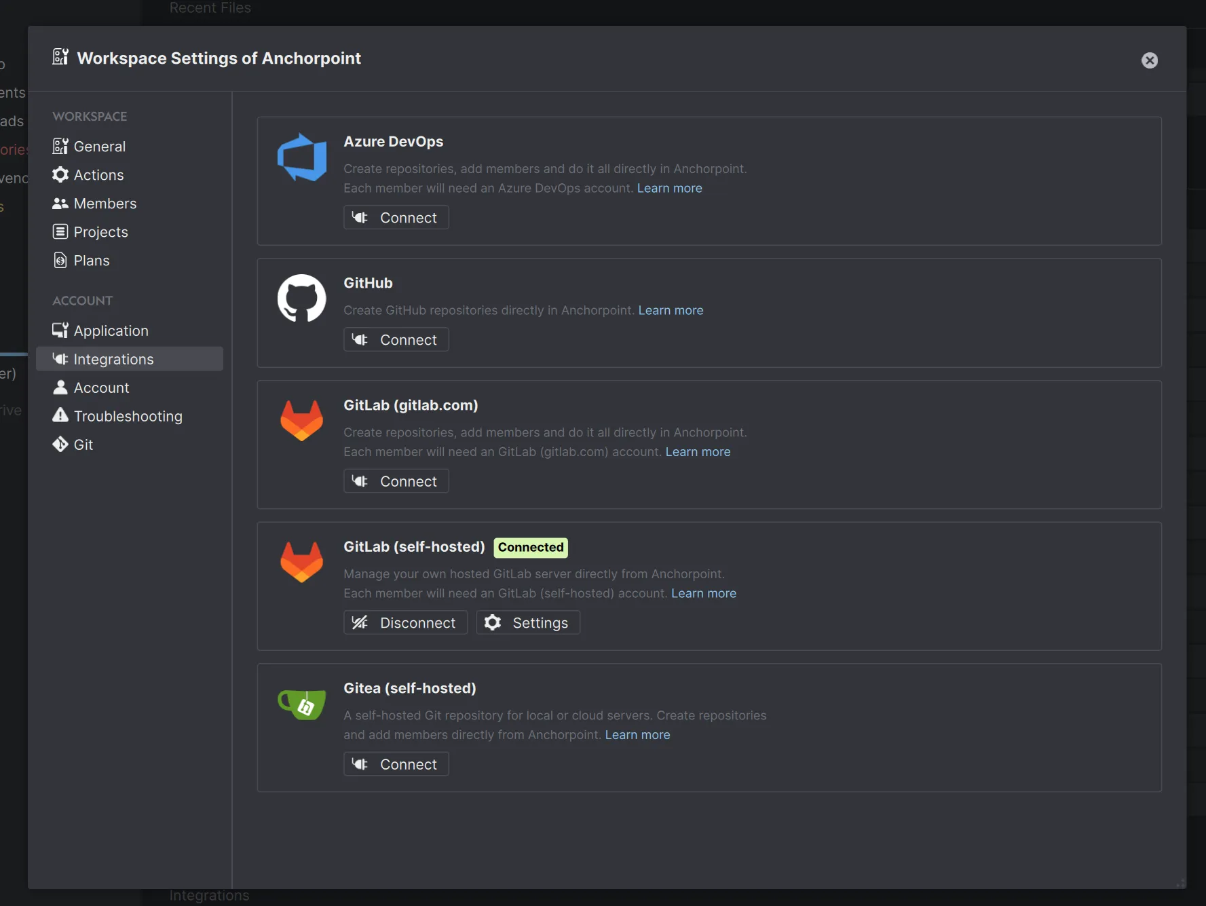Open the Learn more link for GitHub
The width and height of the screenshot is (1206, 906).
(x=671, y=310)
